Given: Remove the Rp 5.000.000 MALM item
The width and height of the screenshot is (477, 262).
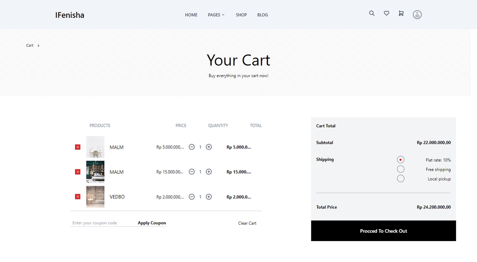Looking at the screenshot, I should tap(78, 147).
